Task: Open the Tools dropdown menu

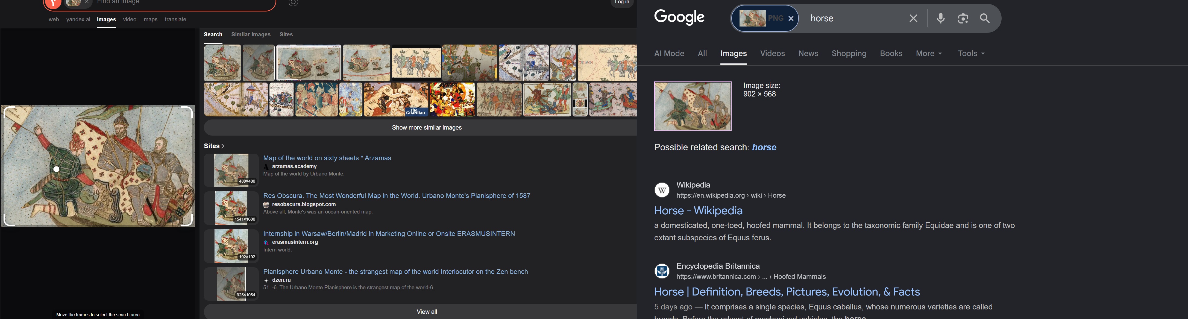Action: [971, 54]
